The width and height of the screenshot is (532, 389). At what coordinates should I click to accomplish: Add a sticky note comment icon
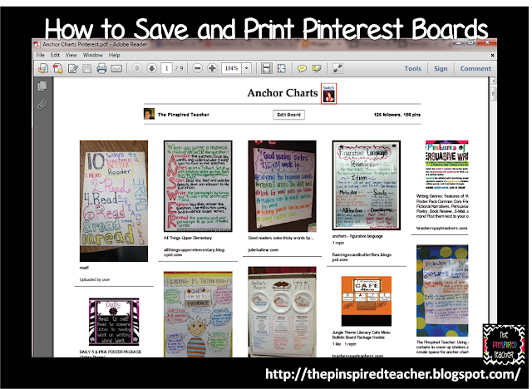tap(302, 69)
